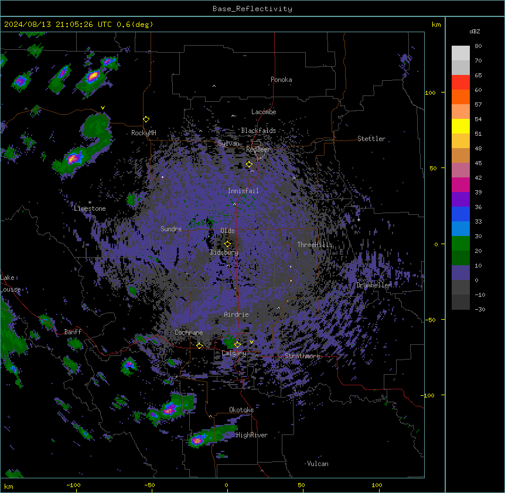Click the 0 tick label on the bottom axis
Screen dimensions: 505x493
click(226, 485)
